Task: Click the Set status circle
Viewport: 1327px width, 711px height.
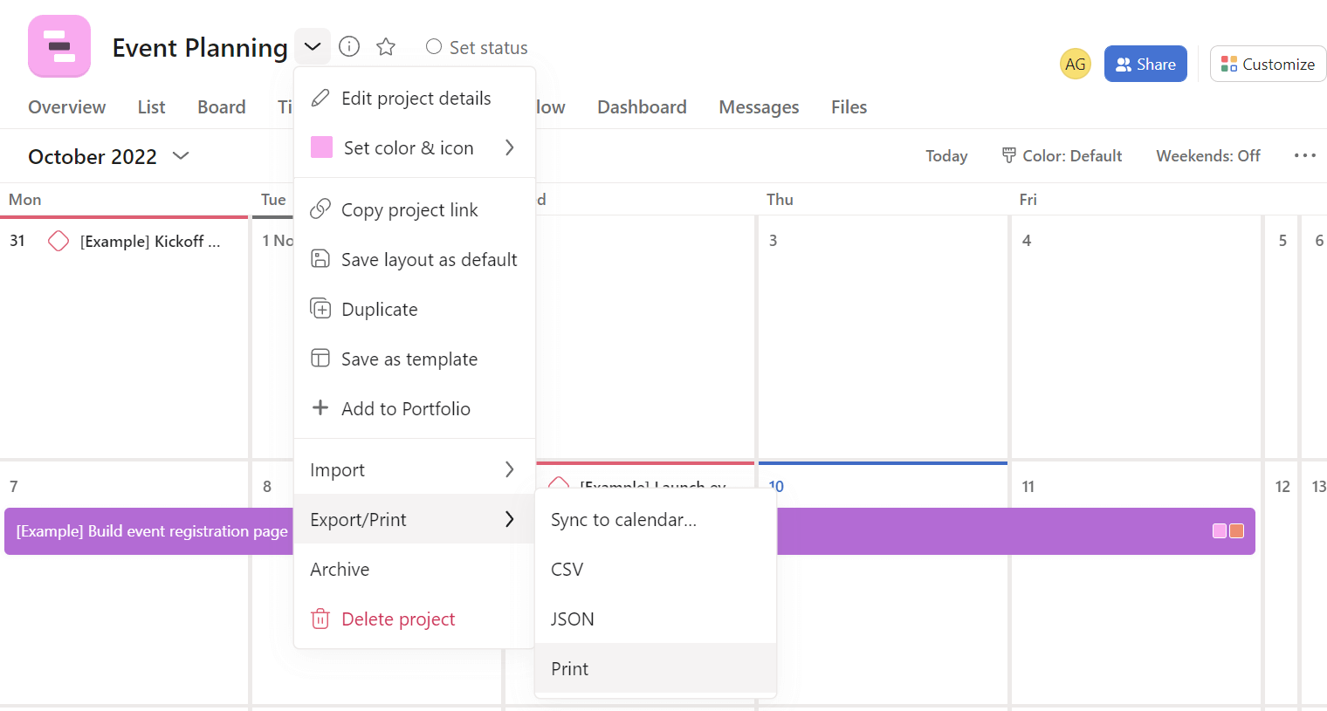Action: (434, 47)
